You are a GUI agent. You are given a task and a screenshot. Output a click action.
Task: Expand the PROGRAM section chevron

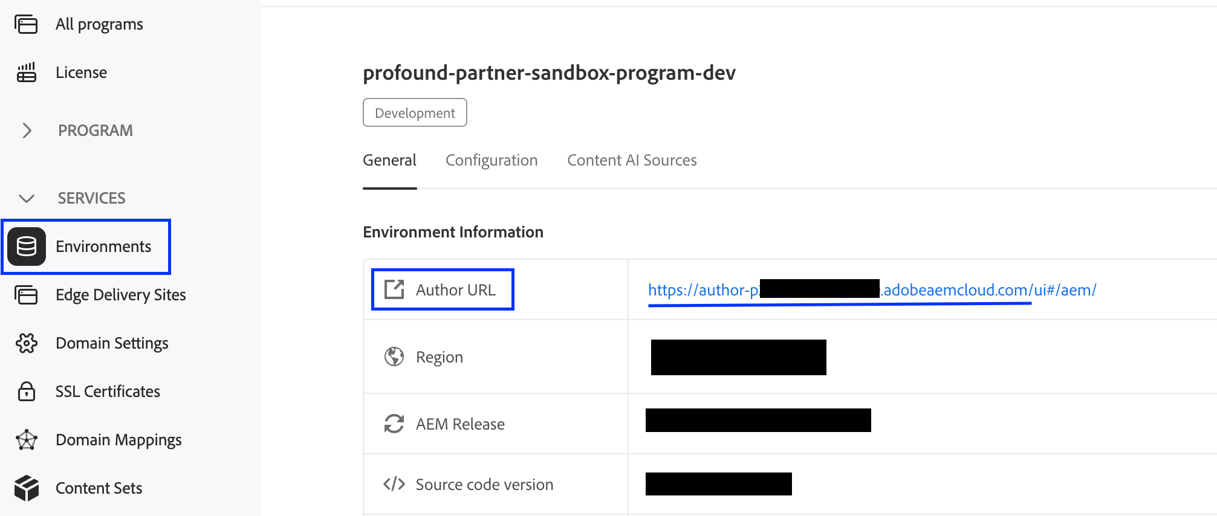(x=27, y=131)
